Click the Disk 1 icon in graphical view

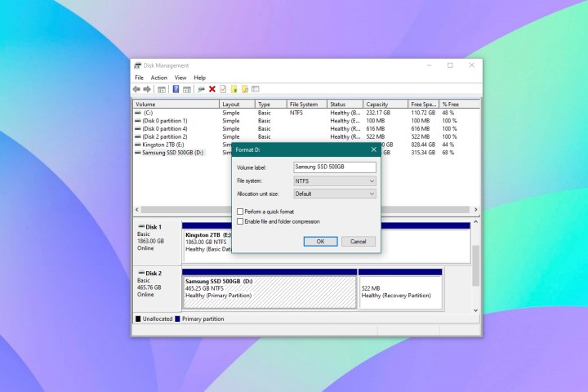(x=141, y=226)
